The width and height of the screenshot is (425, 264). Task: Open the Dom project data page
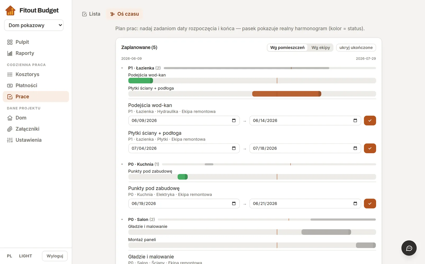[36, 118]
